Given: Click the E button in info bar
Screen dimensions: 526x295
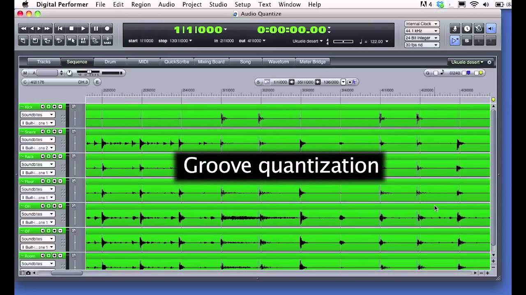Looking at the screenshot, I should coord(97,82).
